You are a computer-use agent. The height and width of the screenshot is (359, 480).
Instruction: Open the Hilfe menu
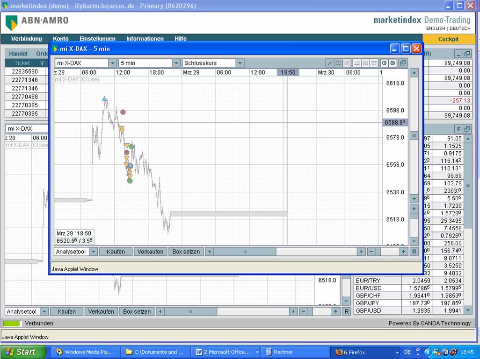point(181,39)
